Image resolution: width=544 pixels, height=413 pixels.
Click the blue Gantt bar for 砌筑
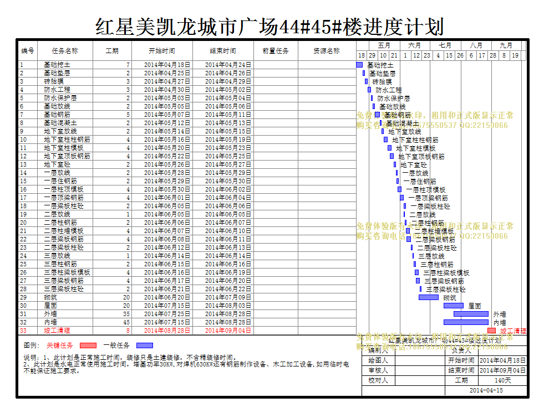429,297
